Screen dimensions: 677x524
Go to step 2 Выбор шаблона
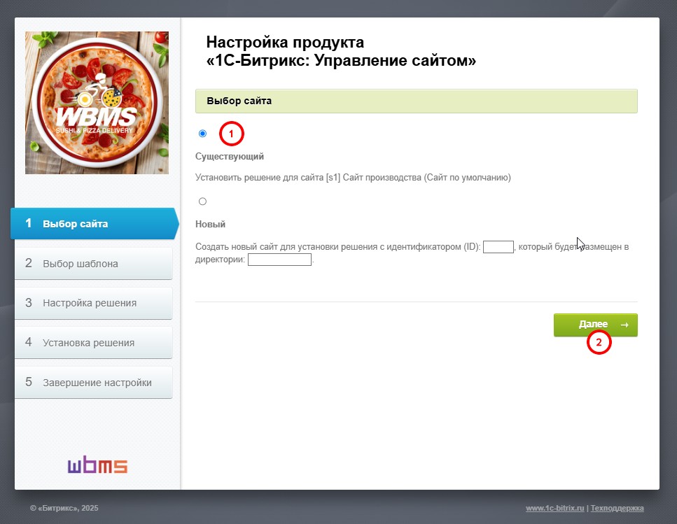pyautogui.click(x=94, y=263)
